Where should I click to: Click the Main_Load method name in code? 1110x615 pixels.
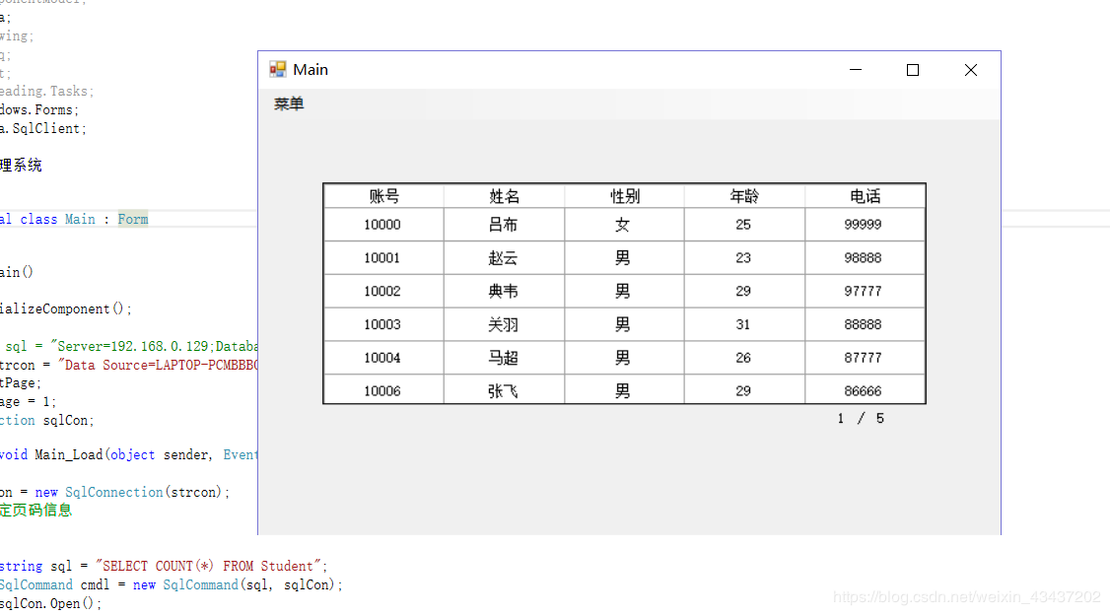(69, 454)
